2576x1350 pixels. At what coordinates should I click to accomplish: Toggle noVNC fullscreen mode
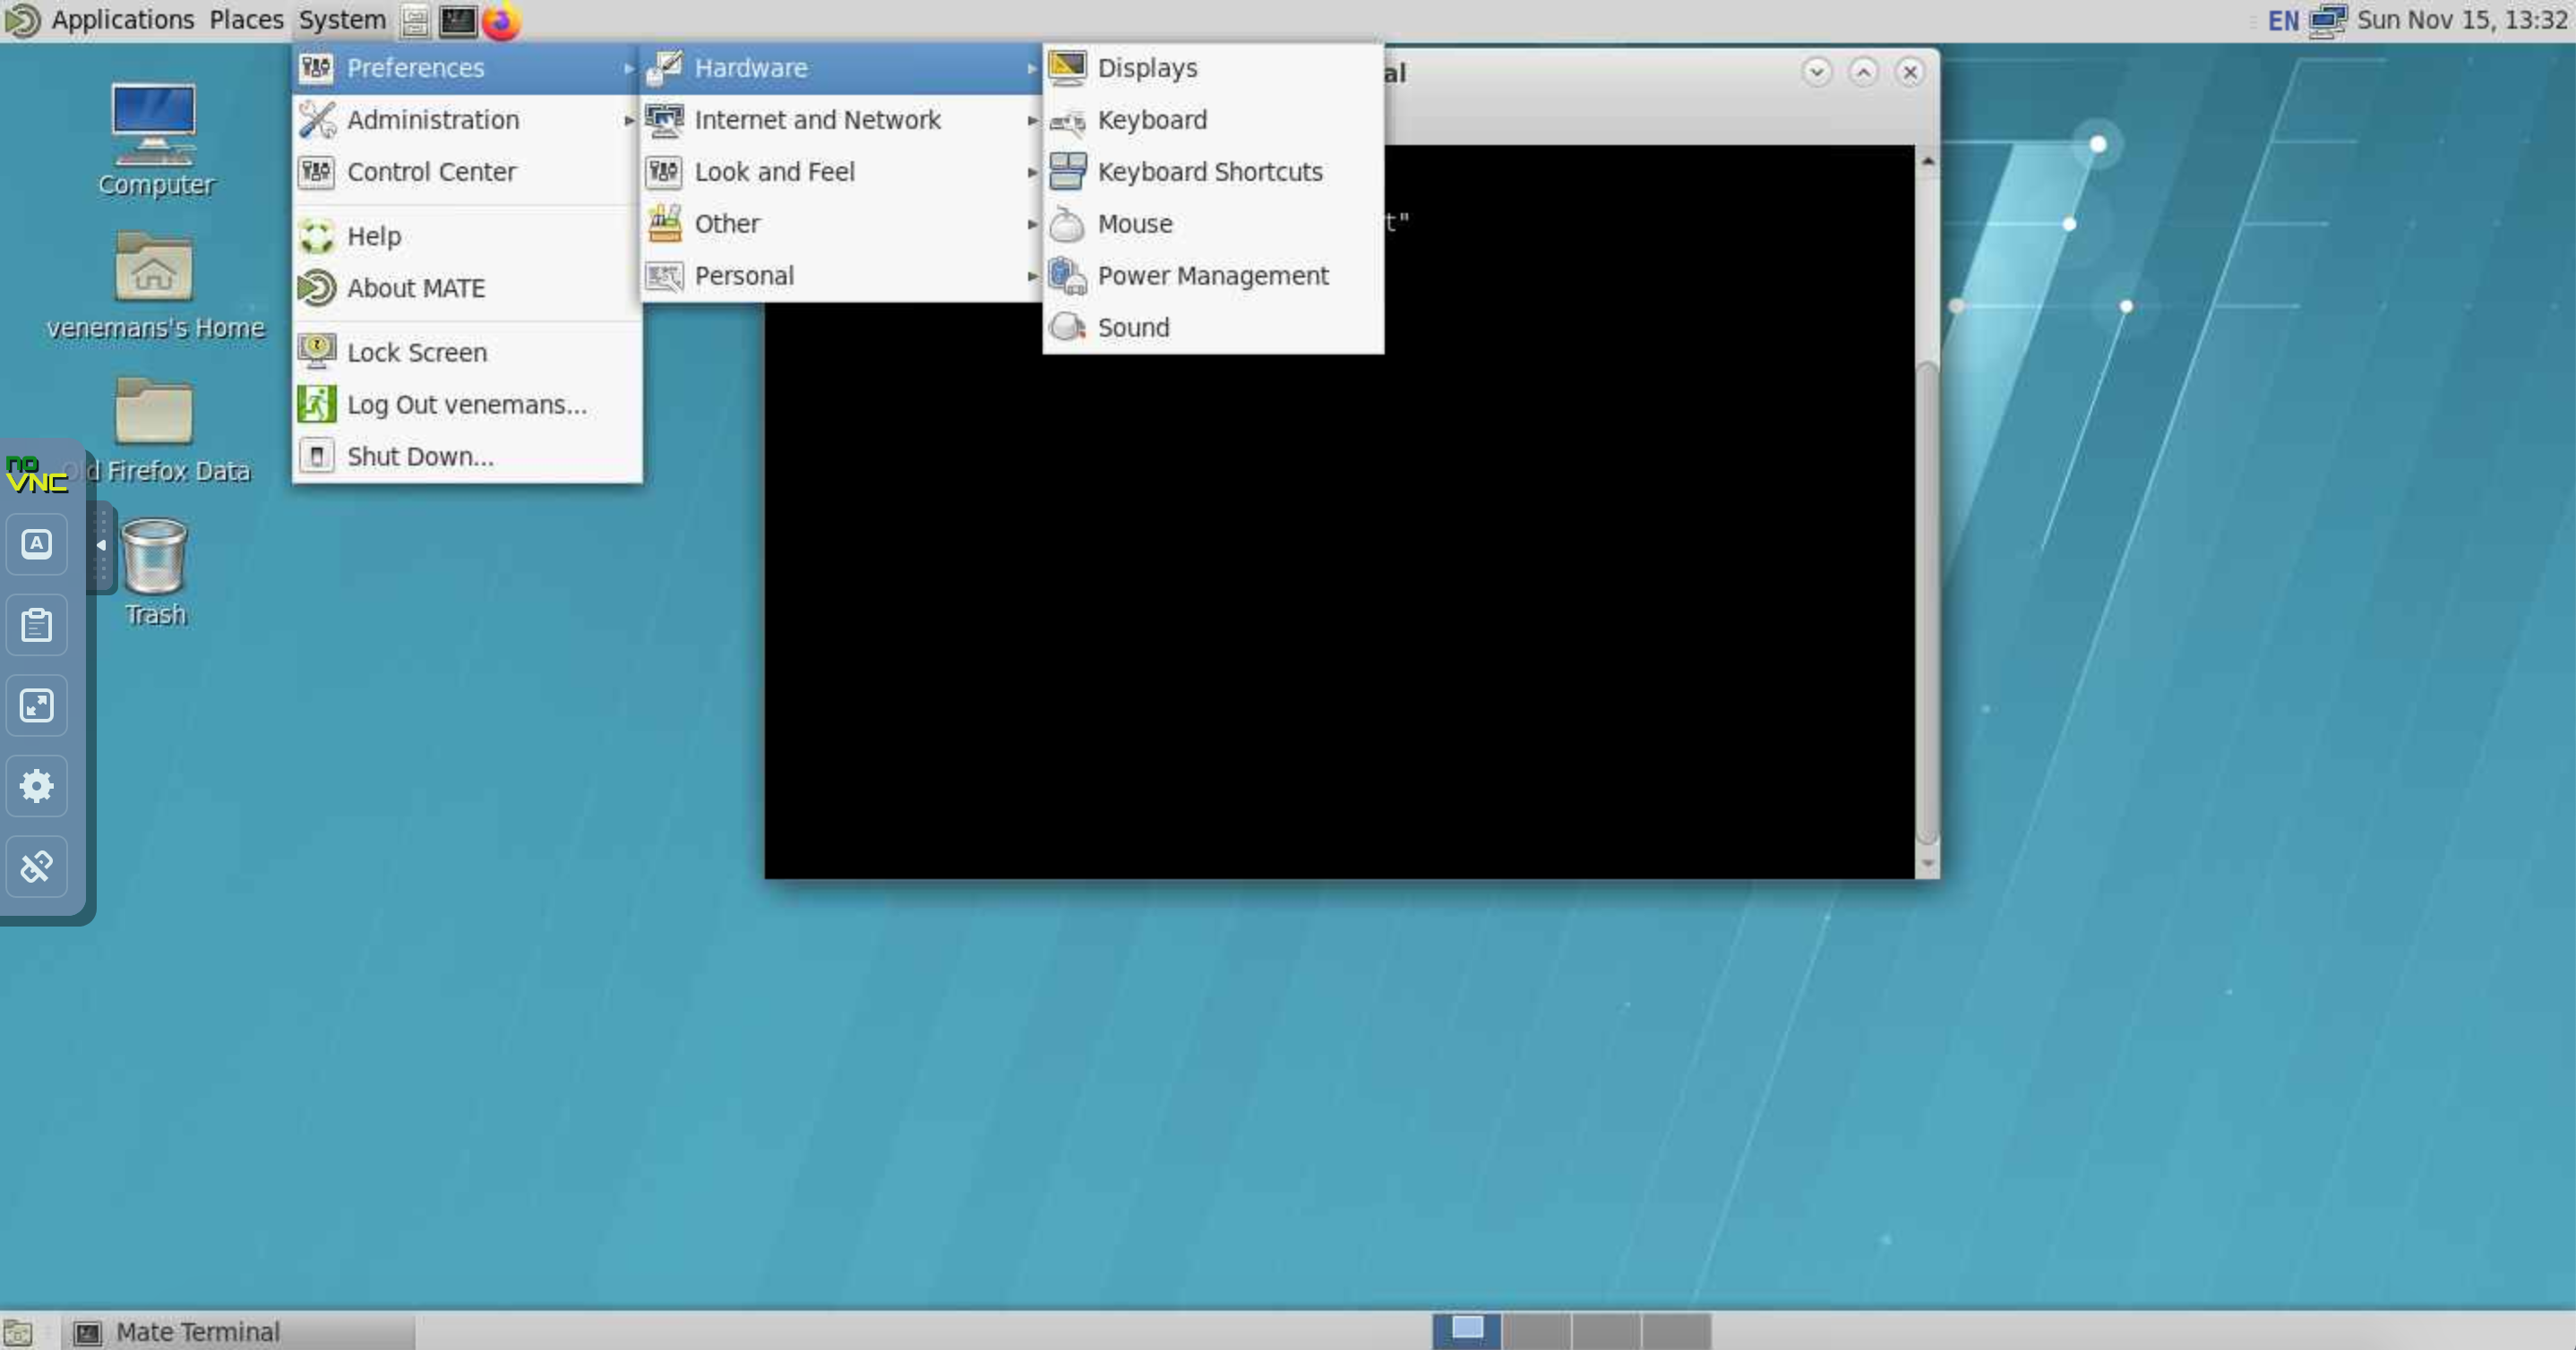tap(37, 705)
